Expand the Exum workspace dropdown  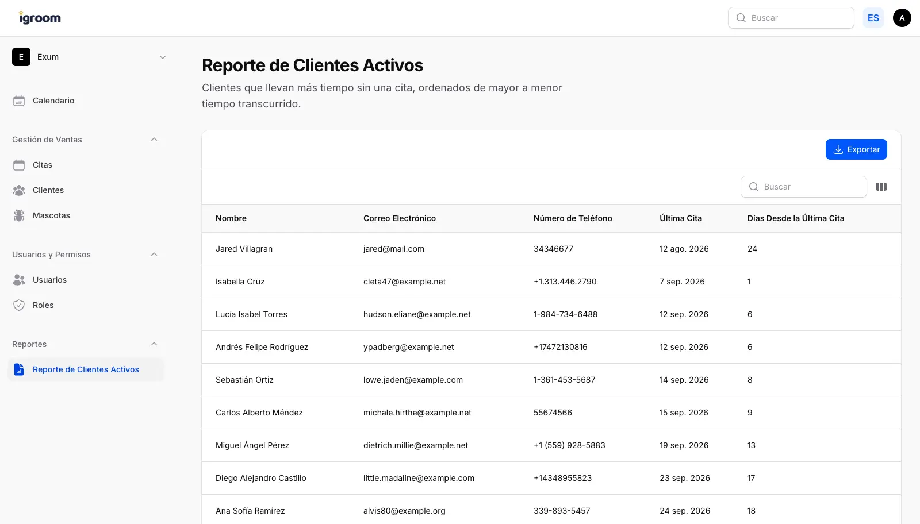coord(163,57)
